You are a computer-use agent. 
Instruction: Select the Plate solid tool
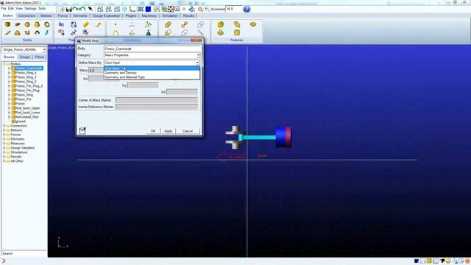(x=18, y=32)
